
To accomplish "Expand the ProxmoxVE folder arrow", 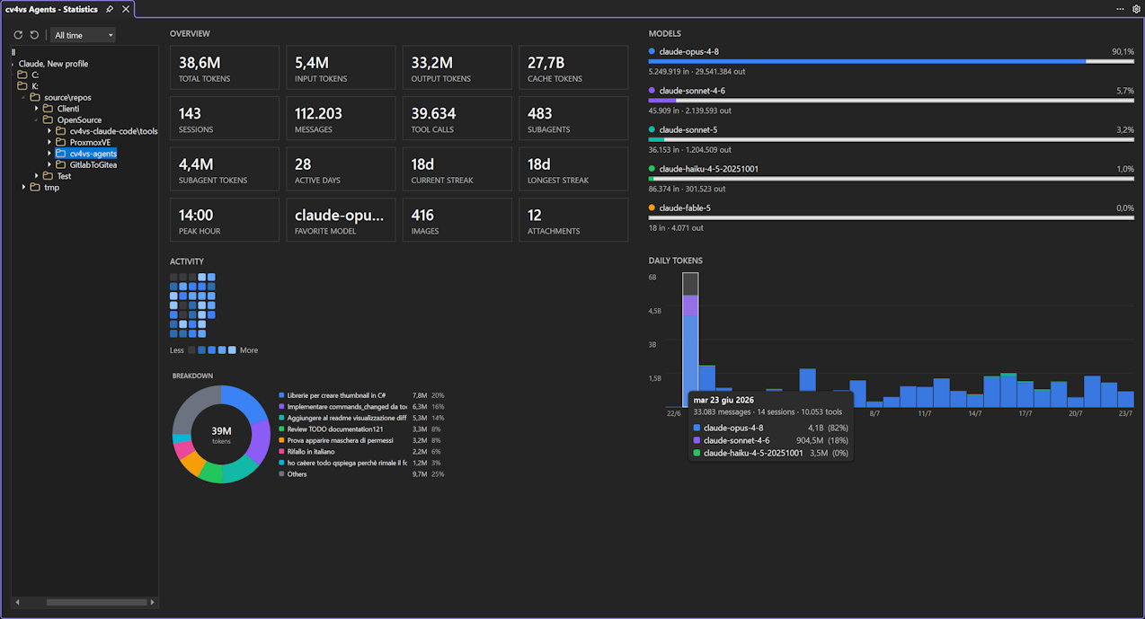I will point(49,142).
